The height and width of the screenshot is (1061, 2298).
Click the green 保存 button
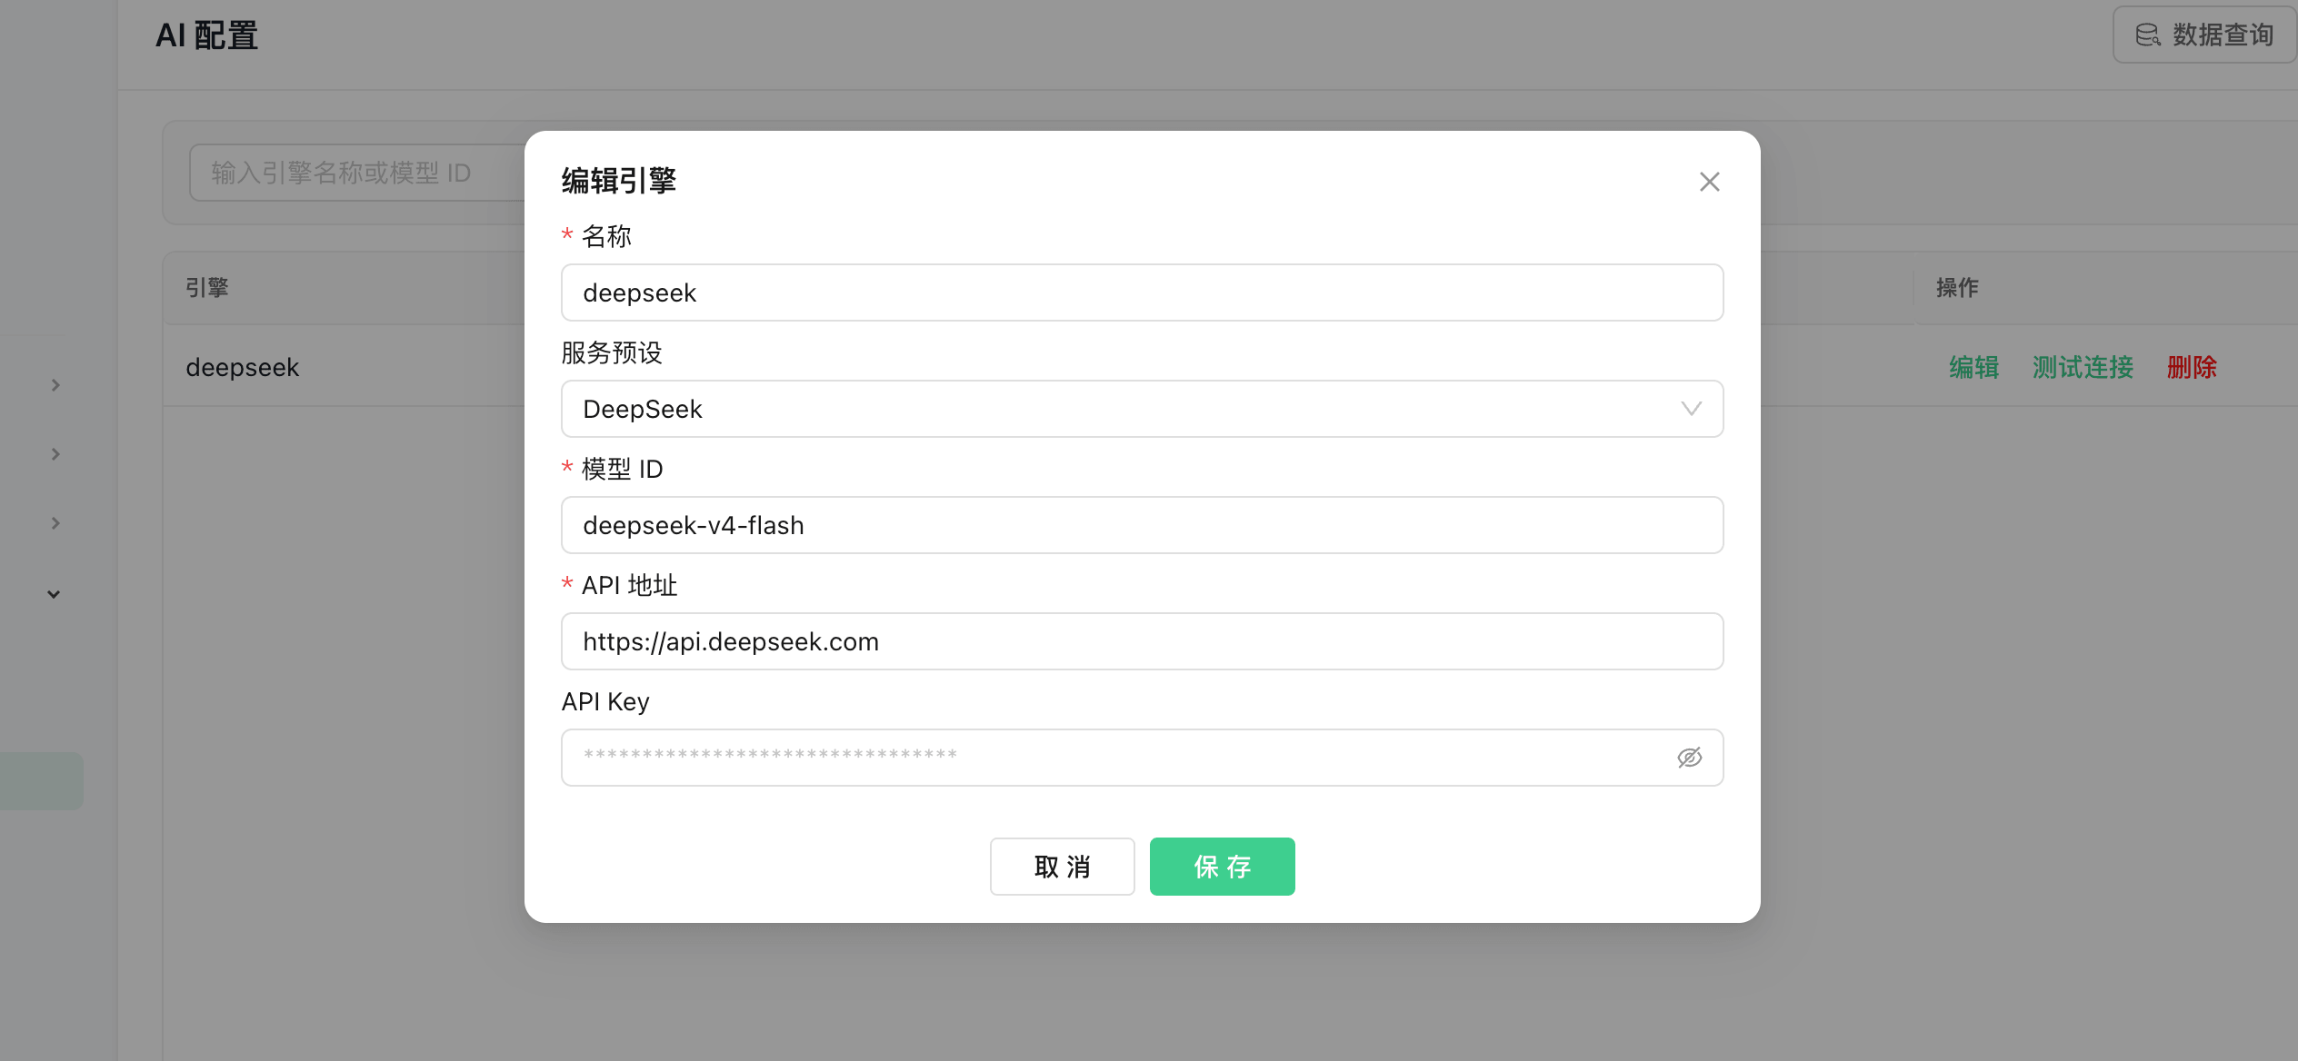tap(1222, 867)
